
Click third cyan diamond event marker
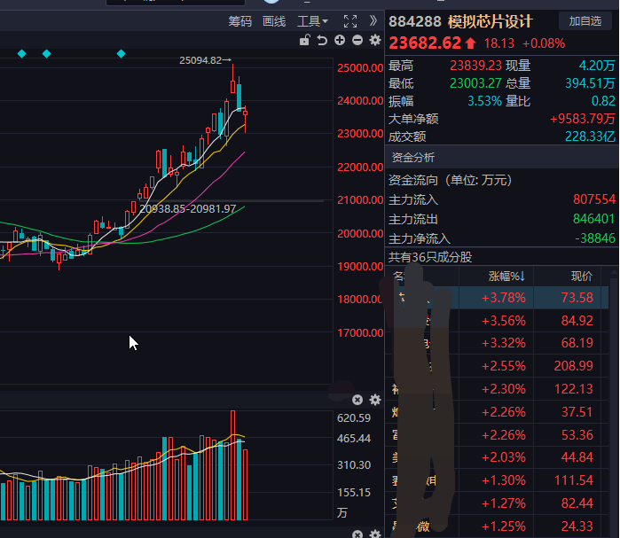(121, 53)
